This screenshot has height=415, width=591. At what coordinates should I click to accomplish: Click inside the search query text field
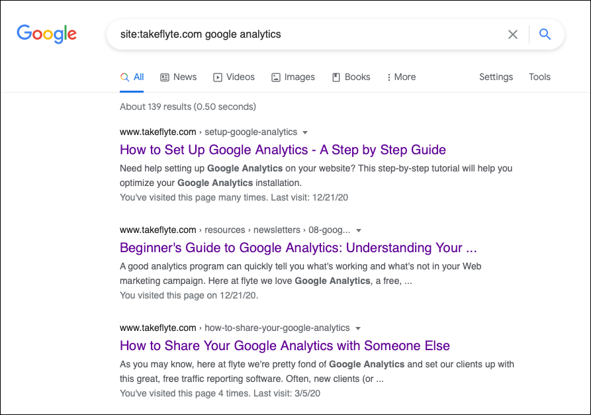[x=304, y=34]
